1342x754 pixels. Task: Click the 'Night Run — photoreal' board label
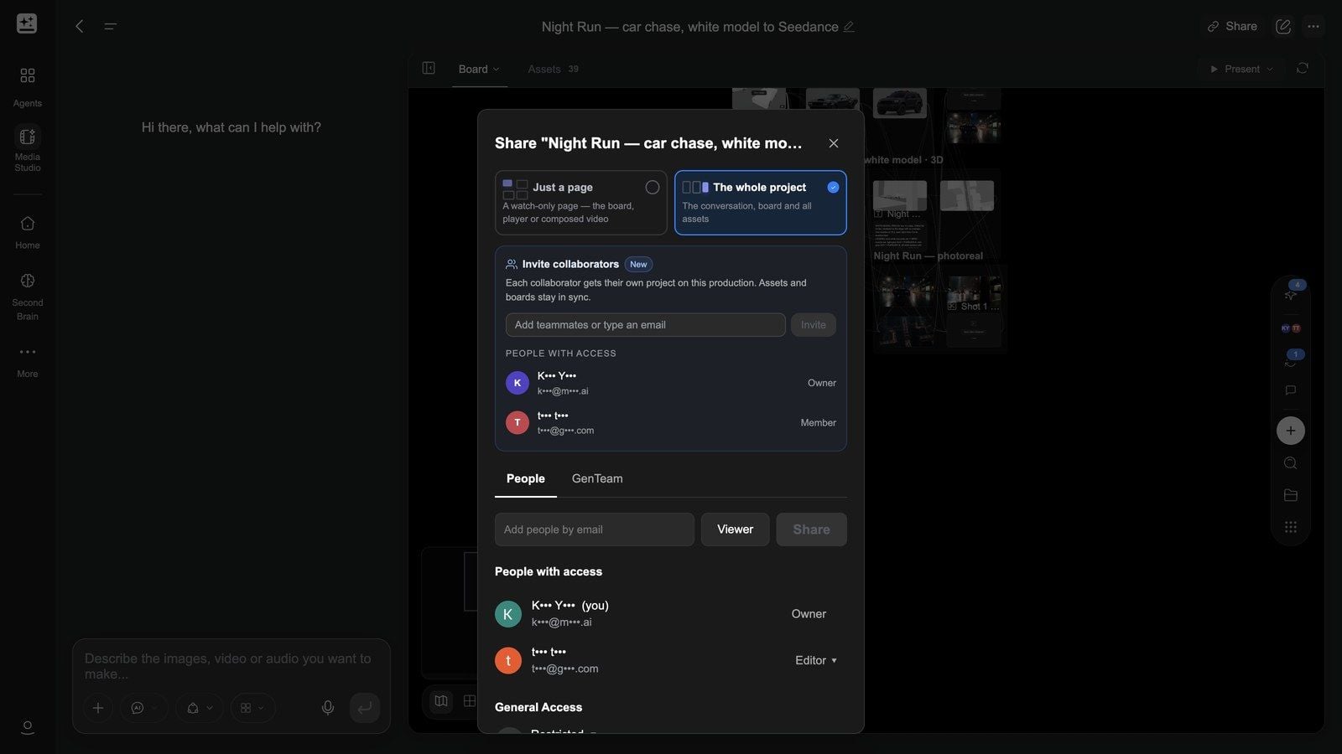(x=928, y=256)
